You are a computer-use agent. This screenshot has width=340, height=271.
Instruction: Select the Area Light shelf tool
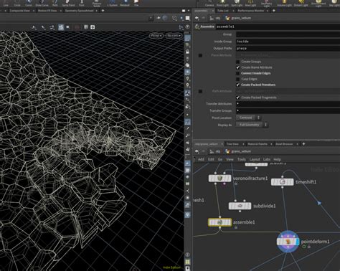pos(250,3)
